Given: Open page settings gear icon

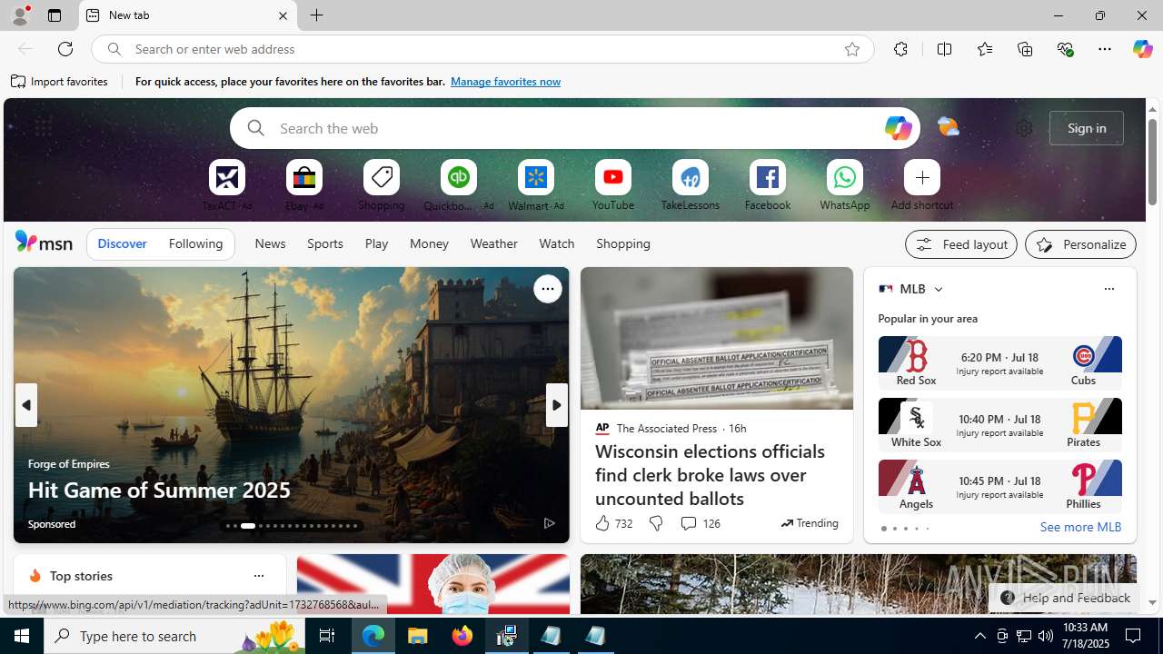Looking at the screenshot, I should pos(1024,128).
